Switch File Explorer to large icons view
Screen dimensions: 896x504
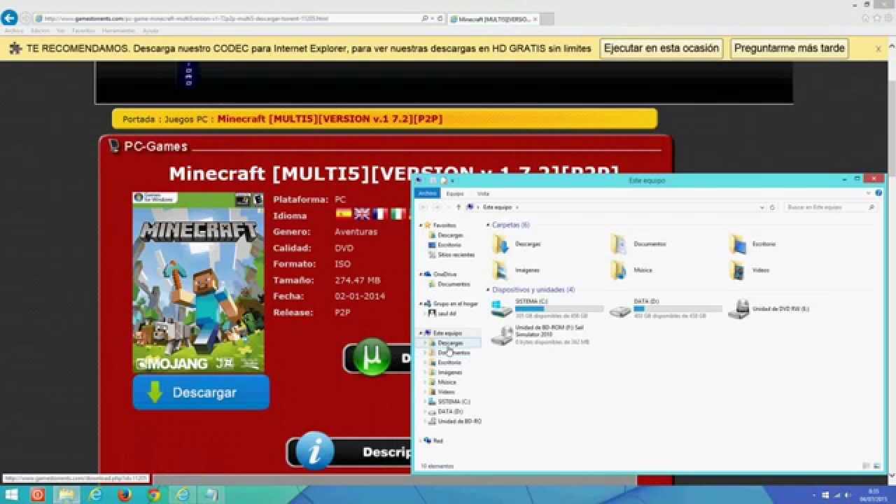(x=876, y=466)
